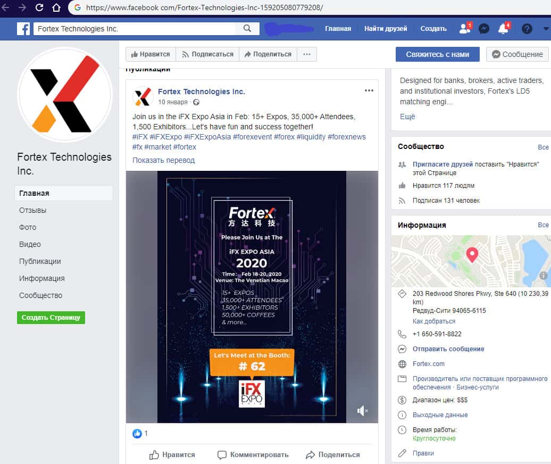551x464 pixels.
Task: Select Фото in left sidebar
Action: pos(28,227)
